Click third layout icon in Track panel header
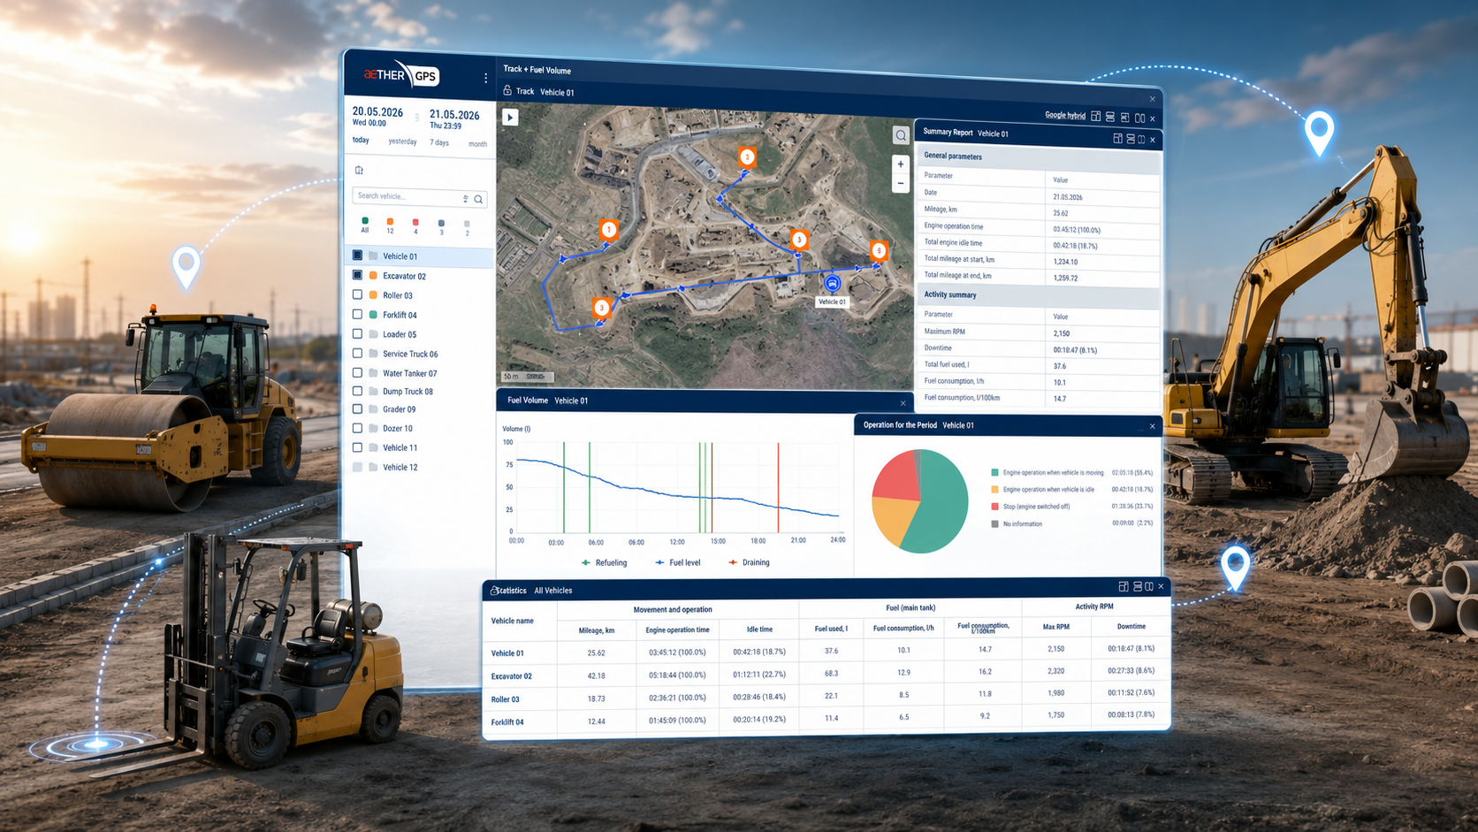 tap(1125, 117)
